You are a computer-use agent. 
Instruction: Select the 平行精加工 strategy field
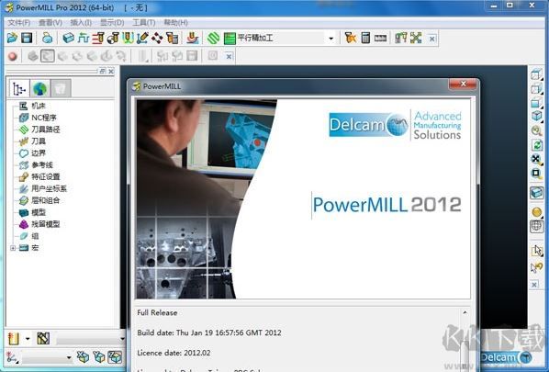pyautogui.click(x=280, y=38)
